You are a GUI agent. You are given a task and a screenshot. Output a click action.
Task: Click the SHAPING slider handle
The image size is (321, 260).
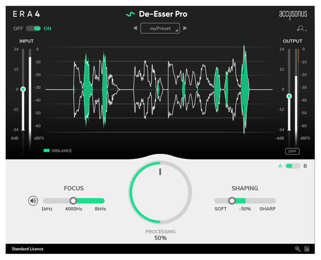232,201
